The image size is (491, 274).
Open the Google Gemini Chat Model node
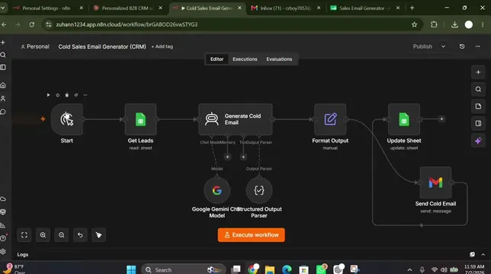tap(217, 190)
